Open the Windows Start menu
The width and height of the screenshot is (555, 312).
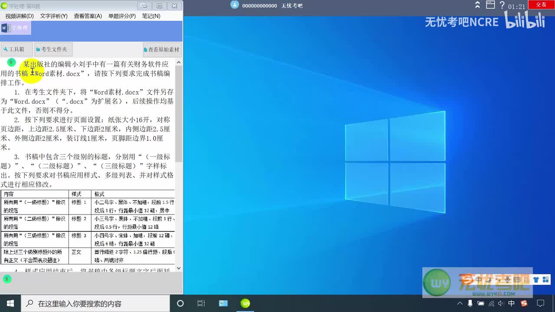pyautogui.click(x=10, y=303)
